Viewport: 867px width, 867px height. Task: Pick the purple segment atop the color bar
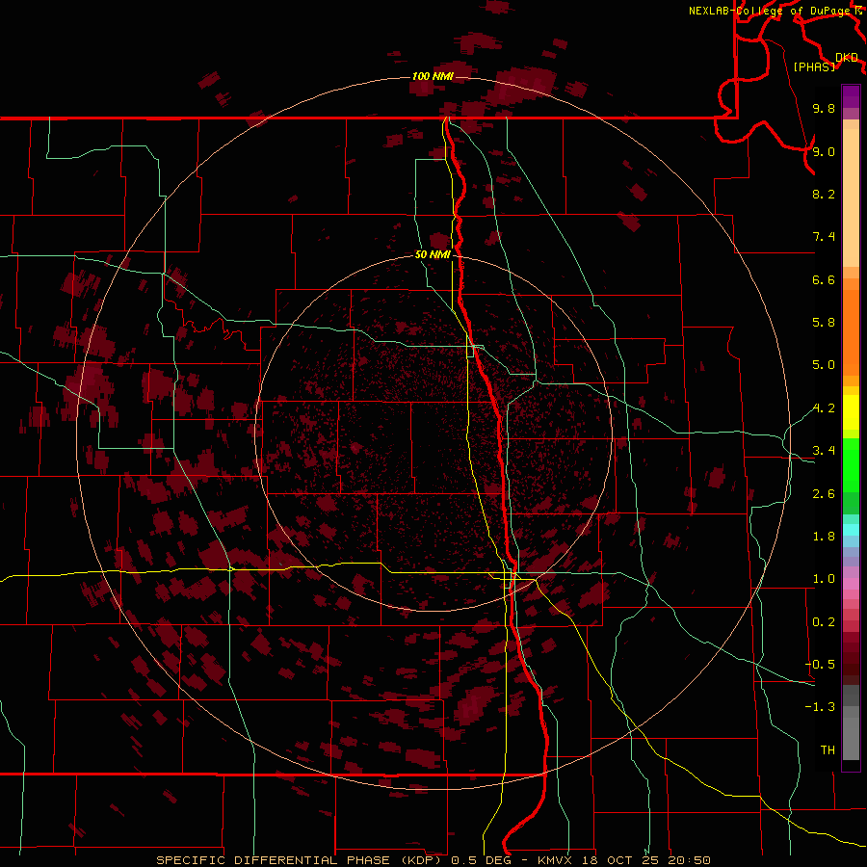(x=851, y=96)
